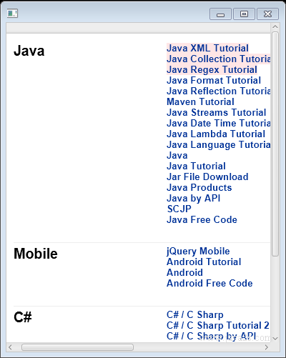Open the Java Format Tutorial link
The width and height of the screenshot is (286, 358).
pos(214,80)
